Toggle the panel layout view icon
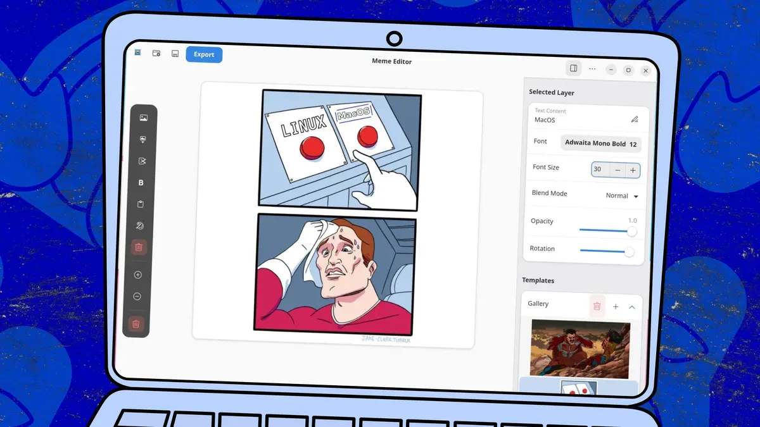This screenshot has width=760, height=427. [x=573, y=68]
